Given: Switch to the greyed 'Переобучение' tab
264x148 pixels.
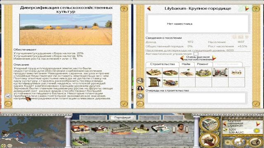Looking at the screenshot, I should pyautogui.click(x=227, y=64).
